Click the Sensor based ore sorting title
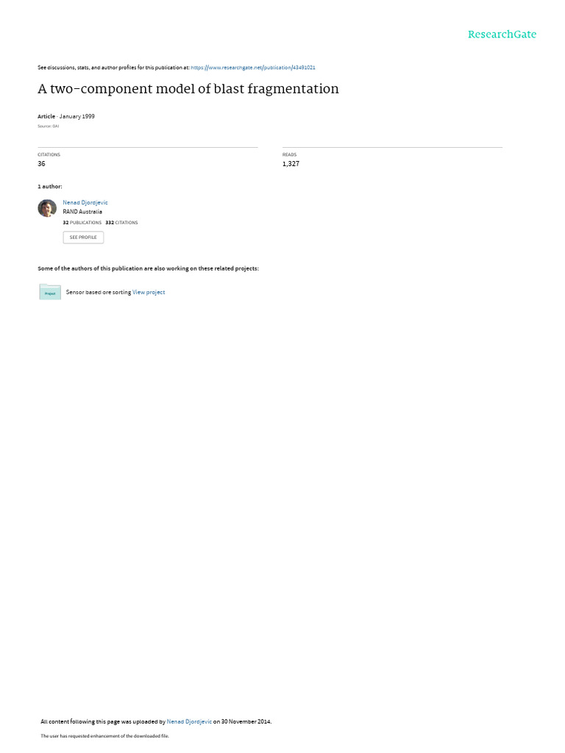 pyautogui.click(x=98, y=293)
